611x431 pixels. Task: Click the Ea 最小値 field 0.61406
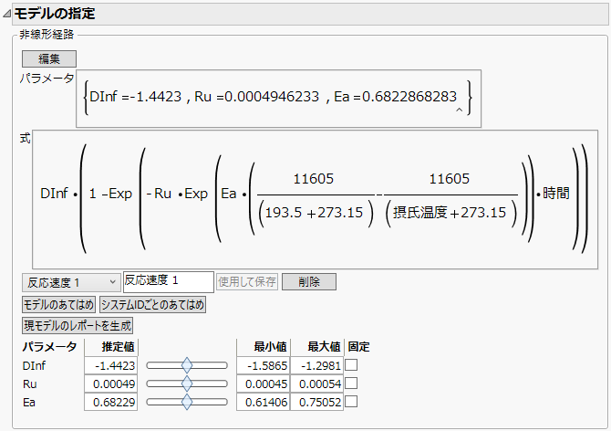(263, 402)
